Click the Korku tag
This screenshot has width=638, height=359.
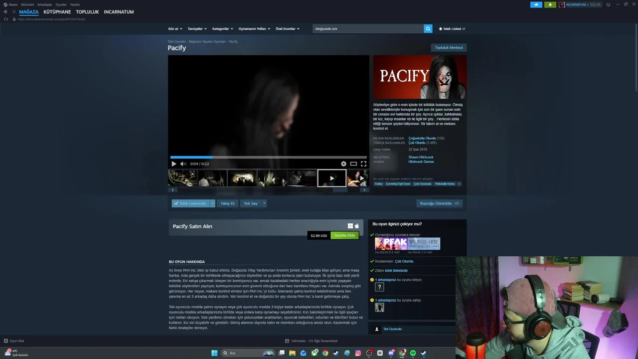pyautogui.click(x=379, y=183)
